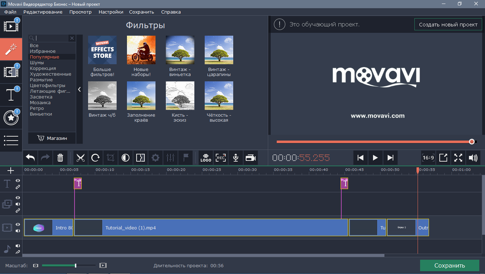485x274 pixels.
Task: Collapse filters panel with left chevron
Action: pos(80,89)
